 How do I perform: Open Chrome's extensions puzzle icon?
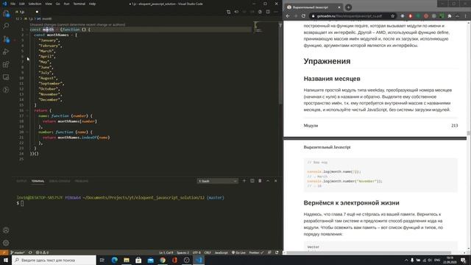tap(450, 16)
